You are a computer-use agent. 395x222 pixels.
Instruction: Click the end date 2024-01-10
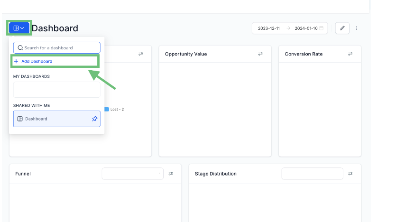pos(306,28)
